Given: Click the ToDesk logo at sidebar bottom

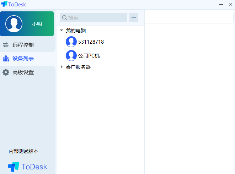Looking at the screenshot, I should (27, 167).
